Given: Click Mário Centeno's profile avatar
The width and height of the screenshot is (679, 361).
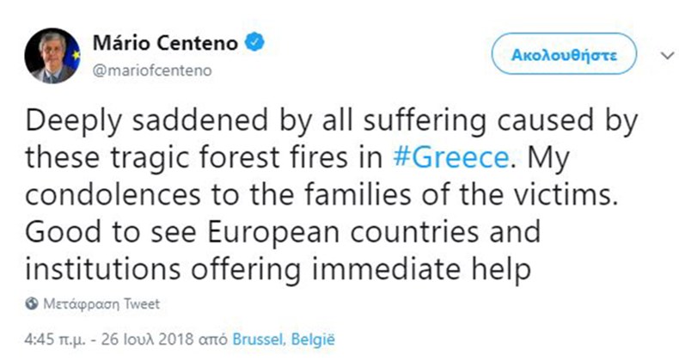Looking at the screenshot, I should pyautogui.click(x=53, y=55).
